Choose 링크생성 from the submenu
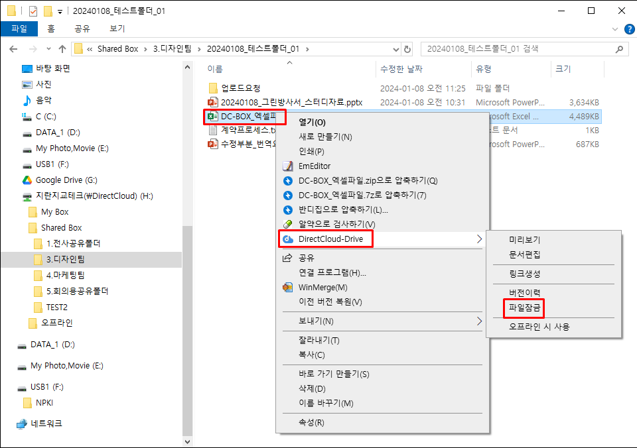Screen dimensions: 637x448 [x=525, y=274]
